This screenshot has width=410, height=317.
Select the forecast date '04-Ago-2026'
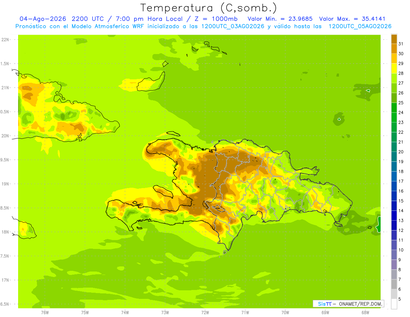[x=43, y=19]
